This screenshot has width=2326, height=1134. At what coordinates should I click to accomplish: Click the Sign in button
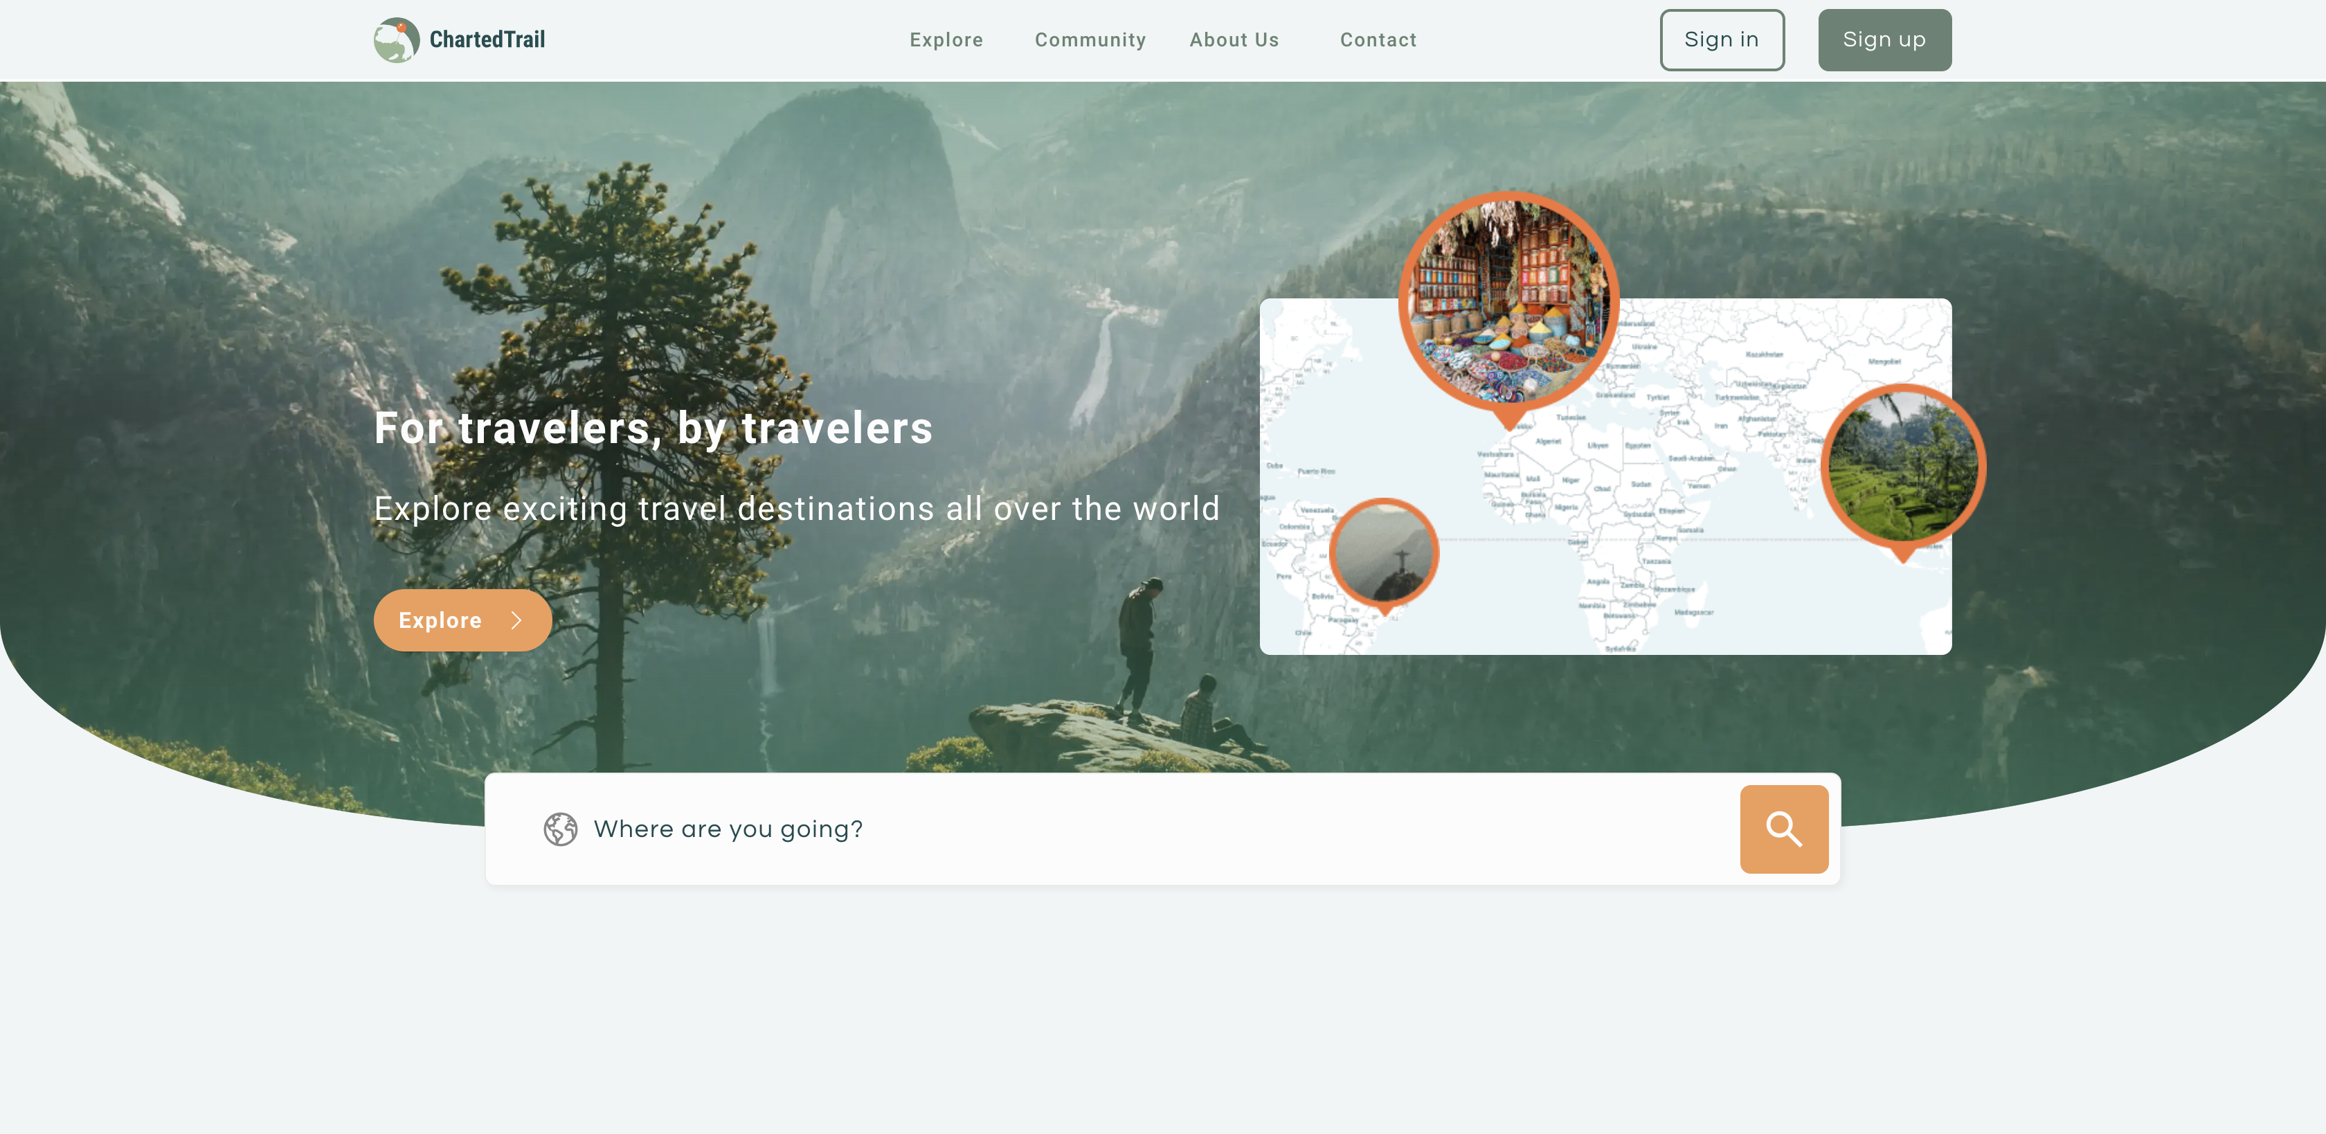[x=1721, y=39]
